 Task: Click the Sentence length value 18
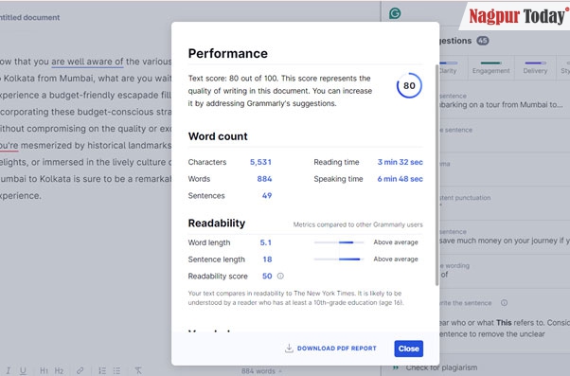267,260
